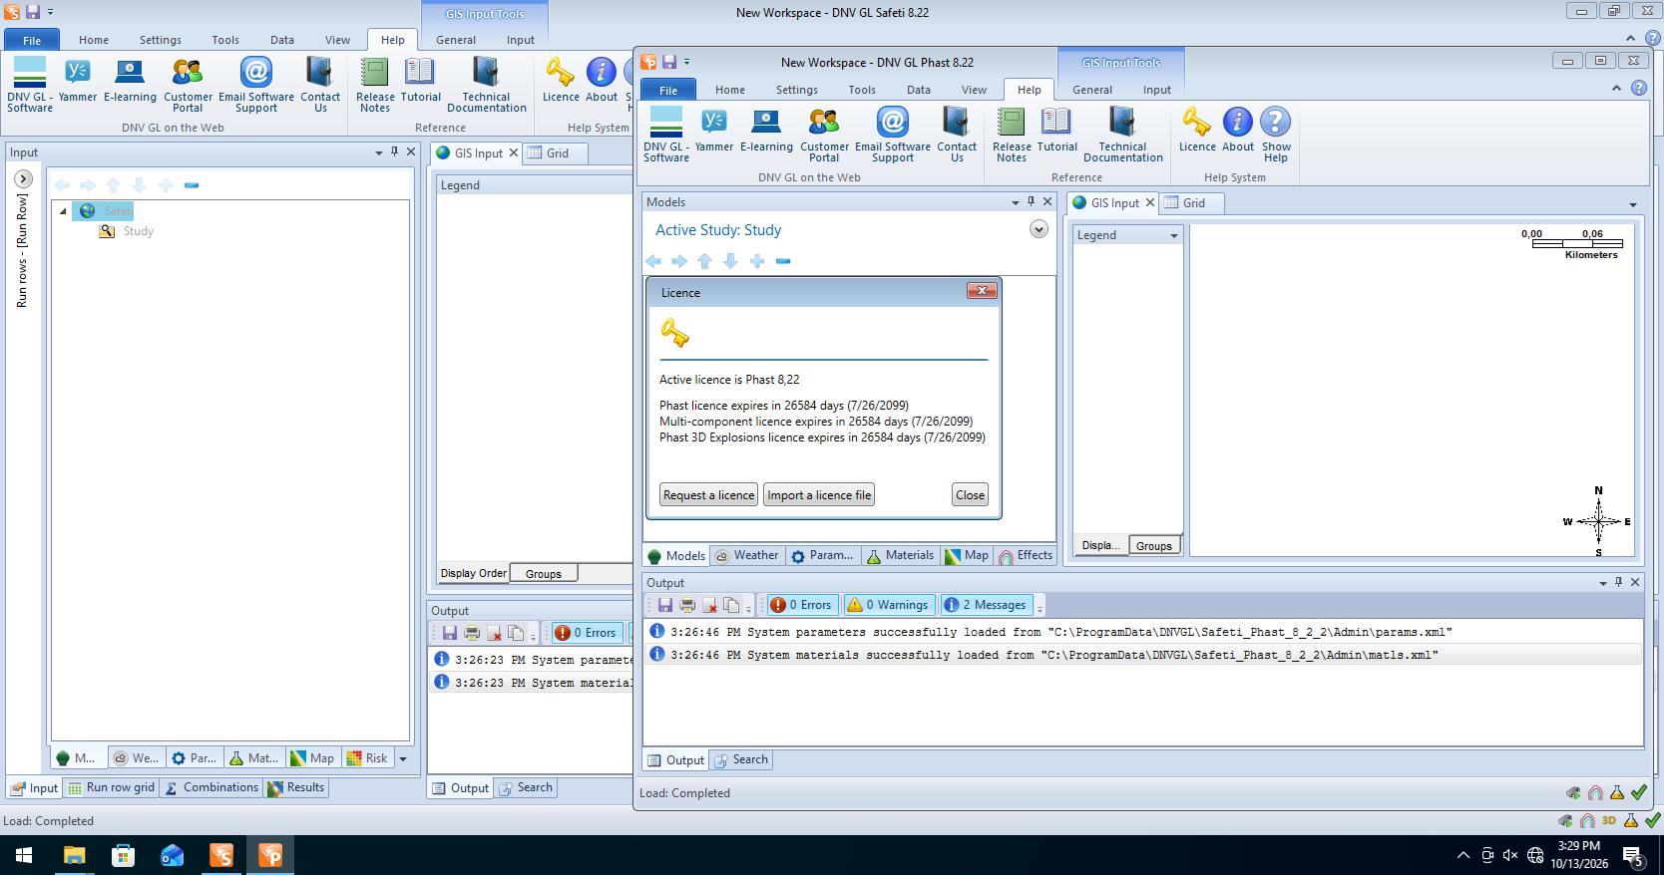Open the Windows Start menu
Viewport: 1664px width, 875px height.
click(x=24, y=855)
